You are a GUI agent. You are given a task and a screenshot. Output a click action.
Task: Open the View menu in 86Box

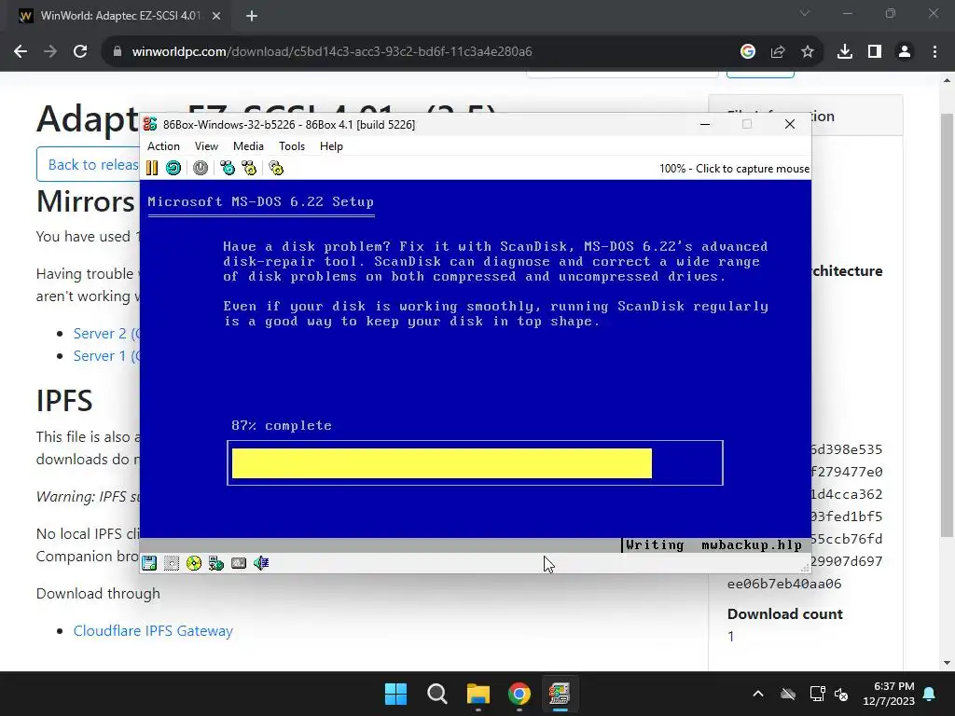pos(206,146)
